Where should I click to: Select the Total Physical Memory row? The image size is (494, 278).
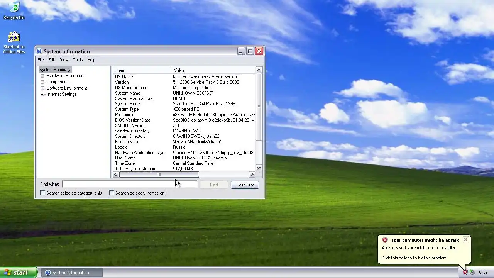[184, 169]
